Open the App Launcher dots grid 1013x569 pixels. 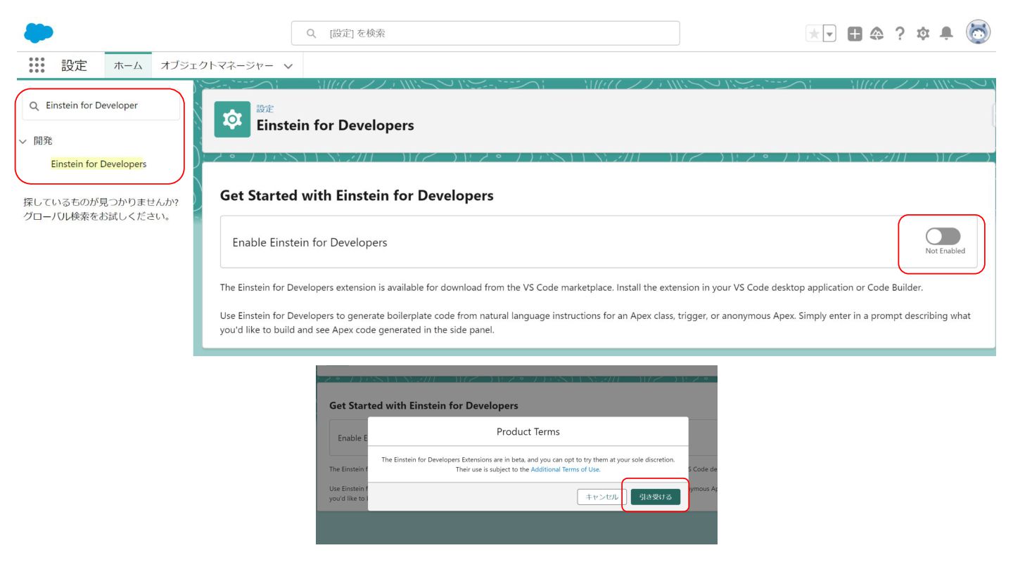point(37,65)
